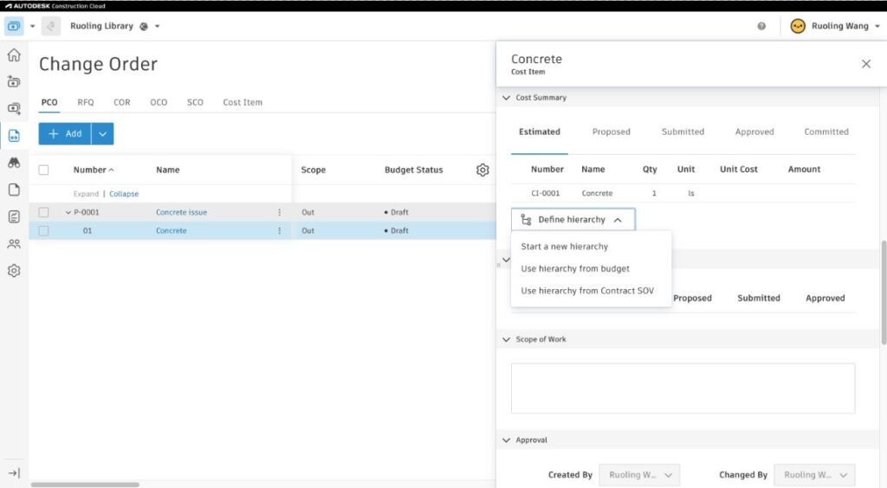Toggle the select-all header checkbox
The image size is (887, 488).
[x=43, y=170]
